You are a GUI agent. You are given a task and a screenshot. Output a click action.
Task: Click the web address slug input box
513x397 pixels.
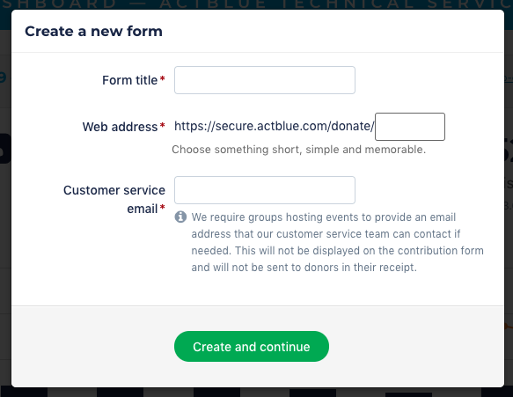point(410,127)
